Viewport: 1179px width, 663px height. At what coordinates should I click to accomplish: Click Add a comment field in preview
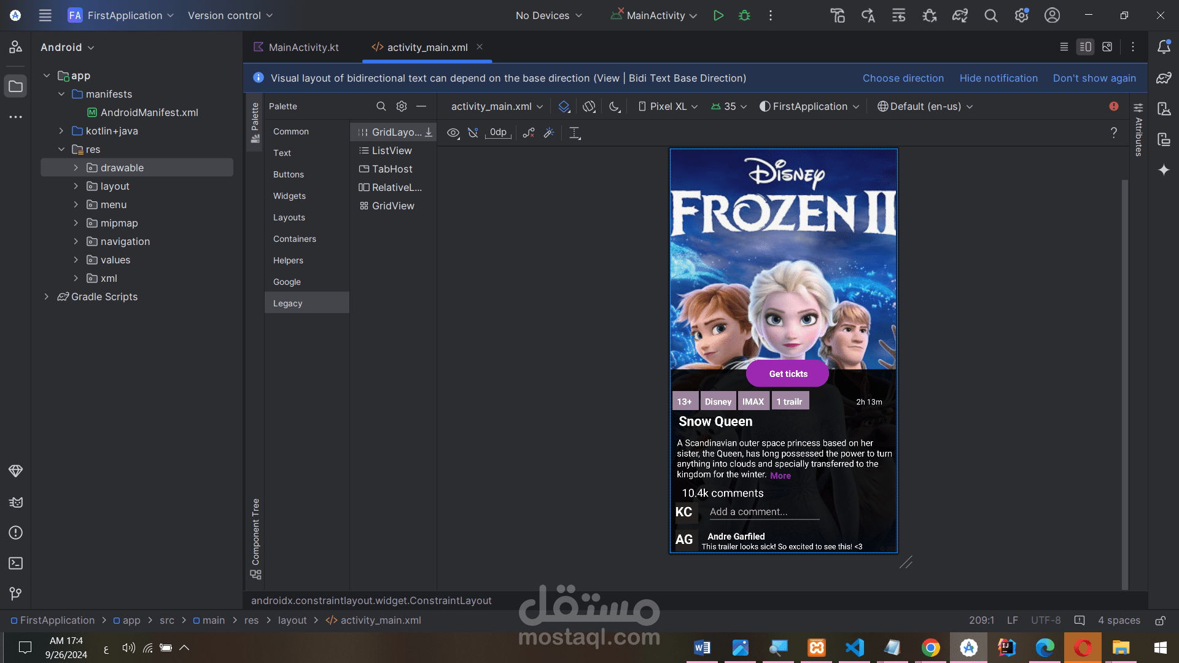(765, 512)
